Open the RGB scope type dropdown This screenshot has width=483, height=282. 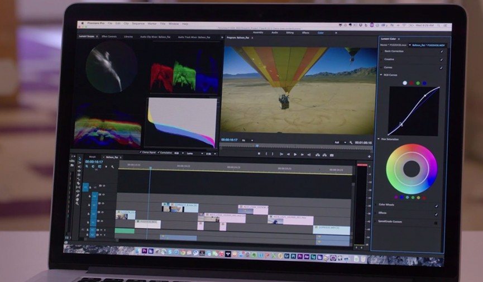179,153
